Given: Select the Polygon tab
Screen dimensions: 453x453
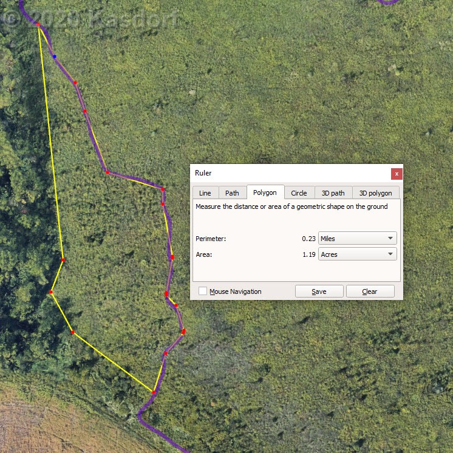Looking at the screenshot, I should 265,192.
